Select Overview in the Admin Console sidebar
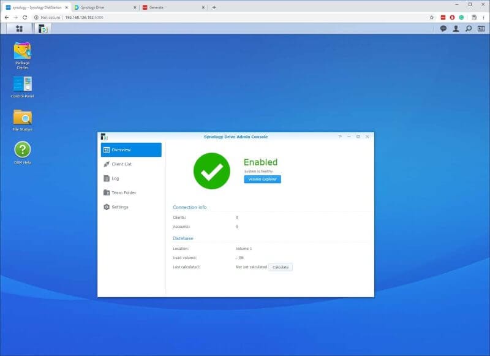The height and width of the screenshot is (356, 490). [x=131, y=150]
